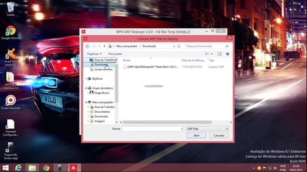Launch the Screen Recorder desktop shortcut
This screenshot has width=307, height=172.
click(x=11, y=102)
